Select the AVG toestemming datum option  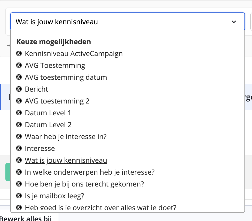click(x=66, y=77)
